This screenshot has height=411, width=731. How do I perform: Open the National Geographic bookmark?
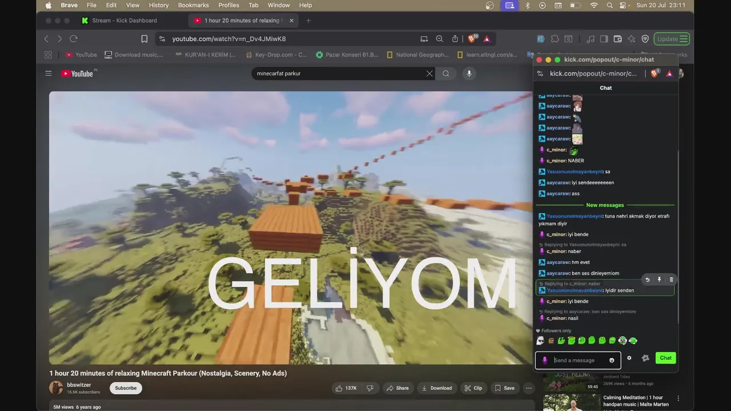tap(418, 55)
